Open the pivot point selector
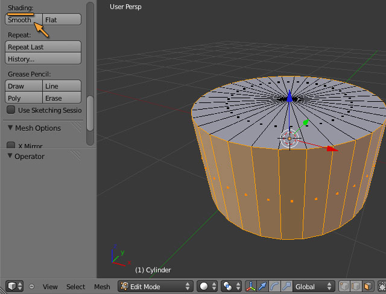The height and width of the screenshot is (294, 386). (x=230, y=287)
